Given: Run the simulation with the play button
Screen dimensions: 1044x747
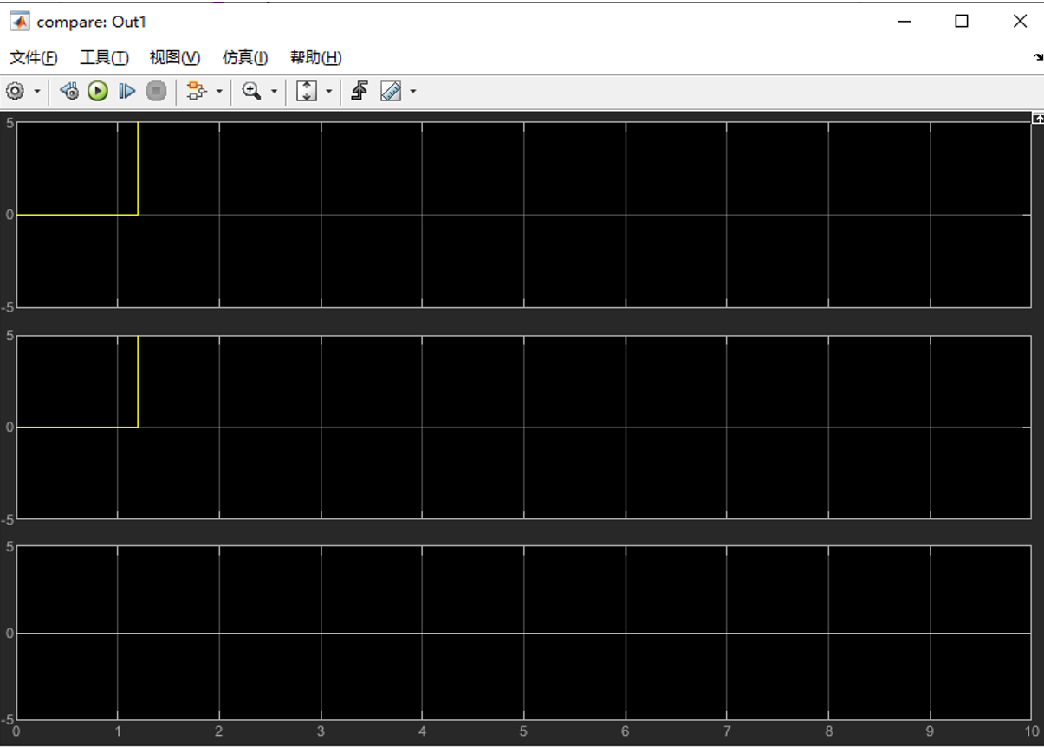Looking at the screenshot, I should [x=98, y=91].
